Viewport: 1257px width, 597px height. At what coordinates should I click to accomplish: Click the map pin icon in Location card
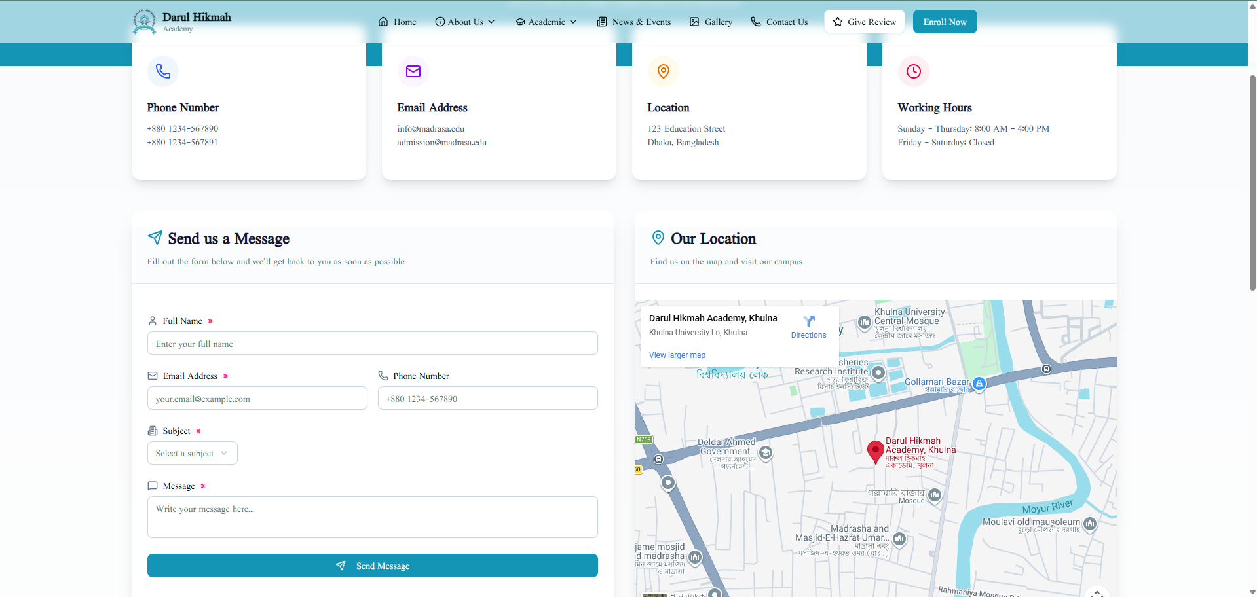[664, 71]
